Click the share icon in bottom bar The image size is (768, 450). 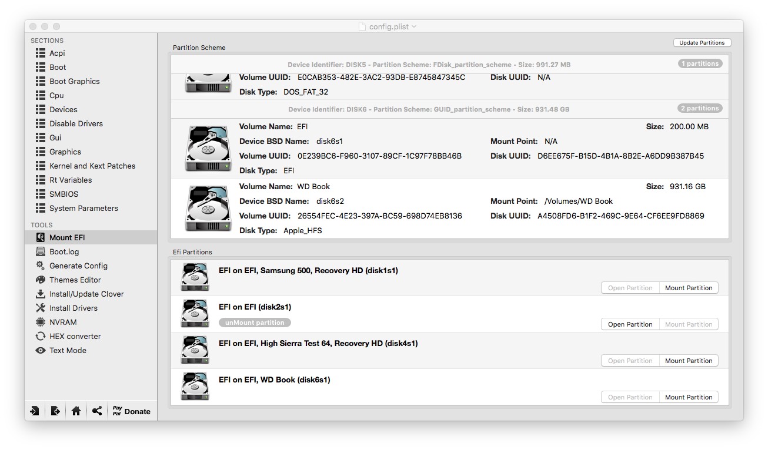97,411
